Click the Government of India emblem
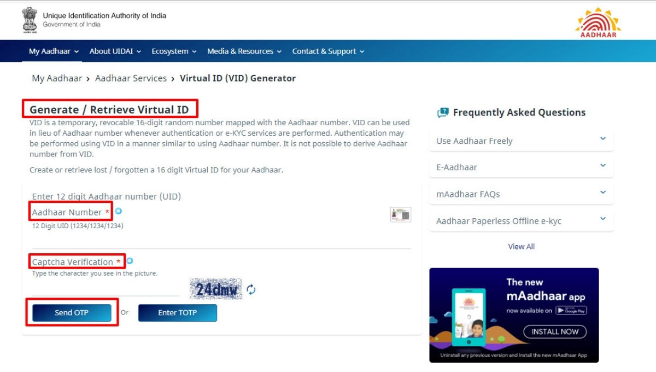Image resolution: width=656 pixels, height=372 pixels. pyautogui.click(x=30, y=20)
